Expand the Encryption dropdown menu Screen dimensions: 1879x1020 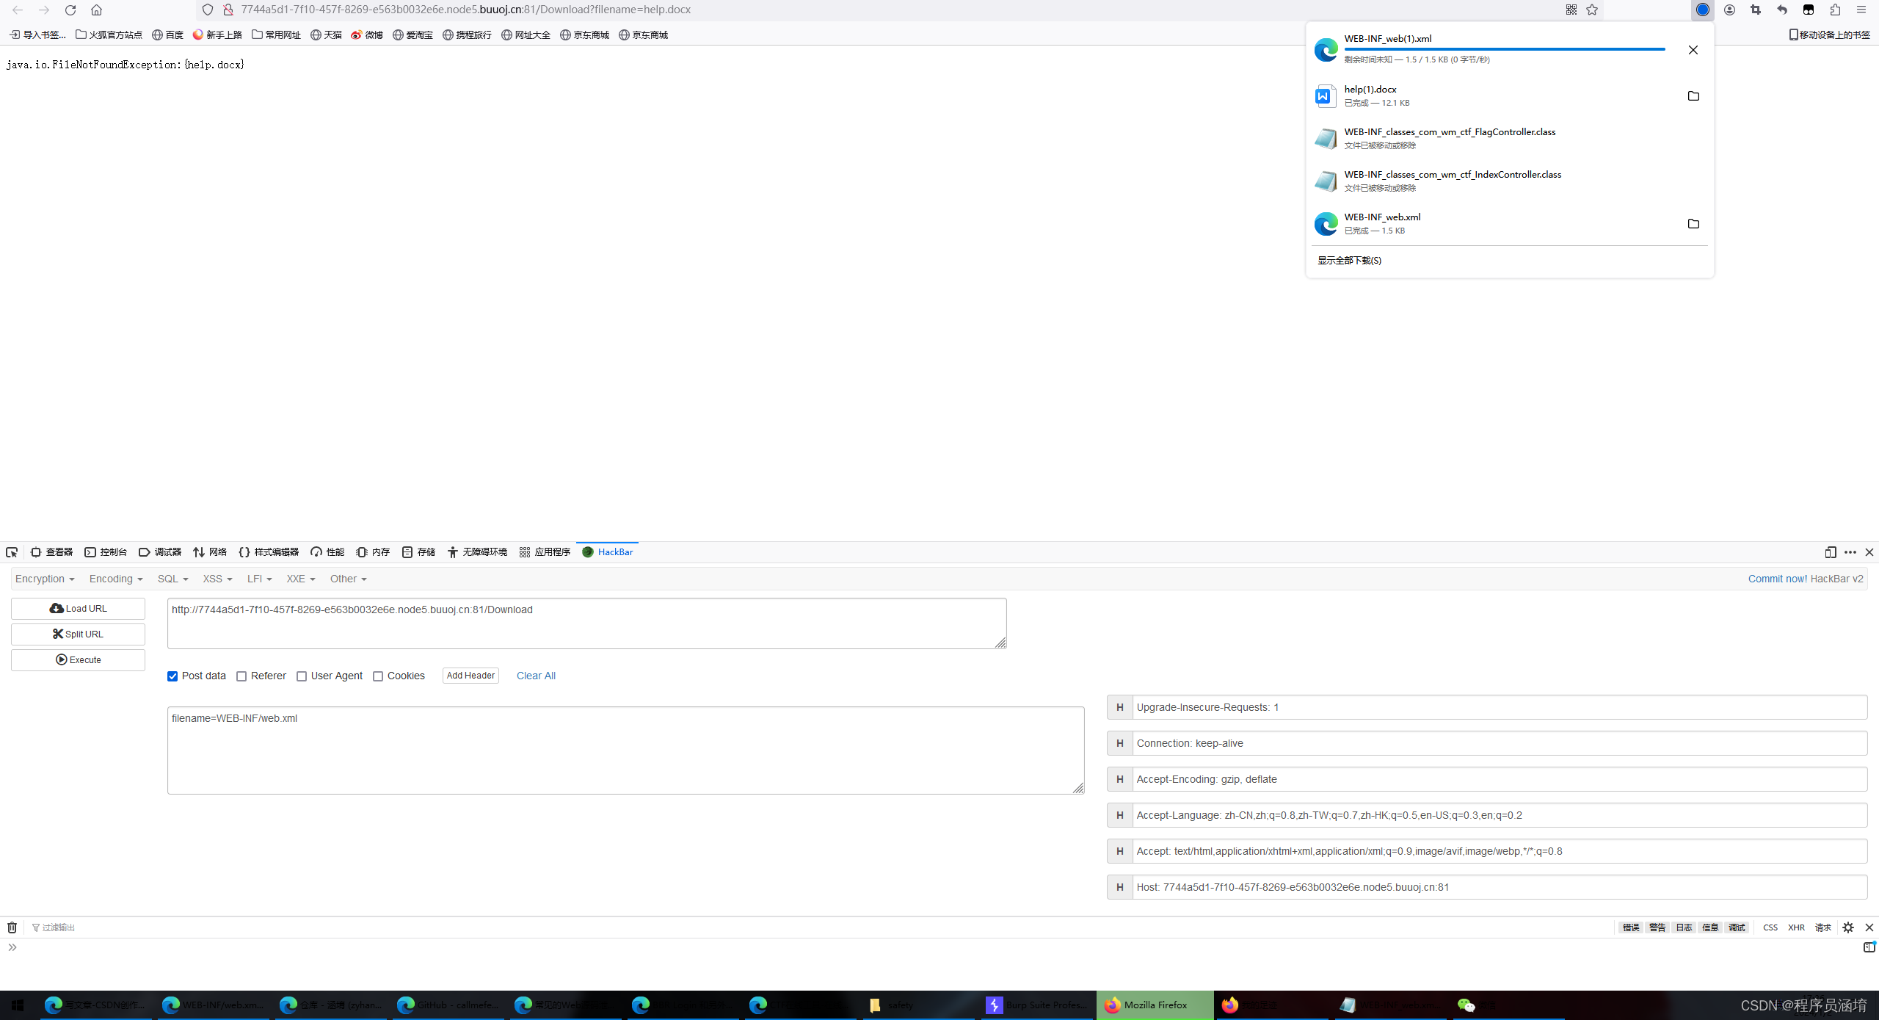point(45,579)
